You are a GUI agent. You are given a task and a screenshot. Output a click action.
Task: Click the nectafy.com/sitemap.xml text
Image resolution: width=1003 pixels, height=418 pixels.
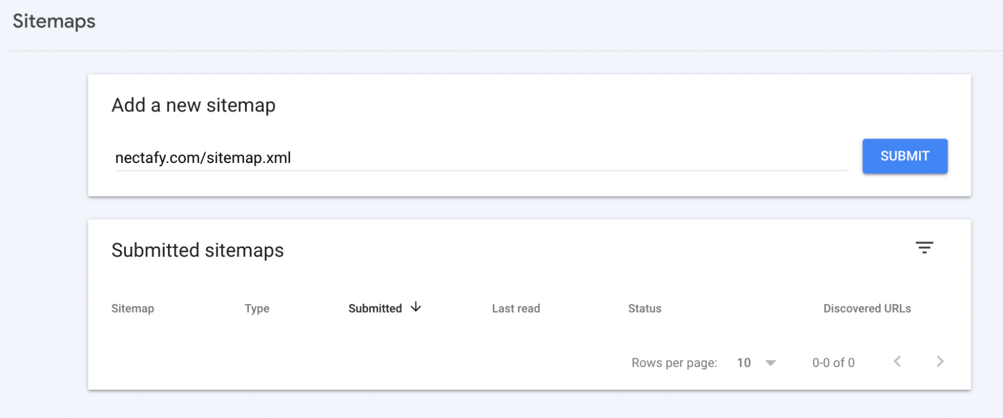click(x=203, y=157)
